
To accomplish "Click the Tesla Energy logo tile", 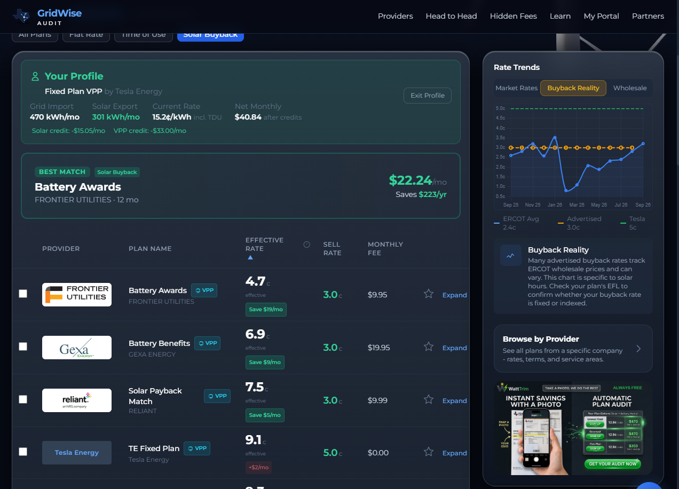I will (77, 453).
